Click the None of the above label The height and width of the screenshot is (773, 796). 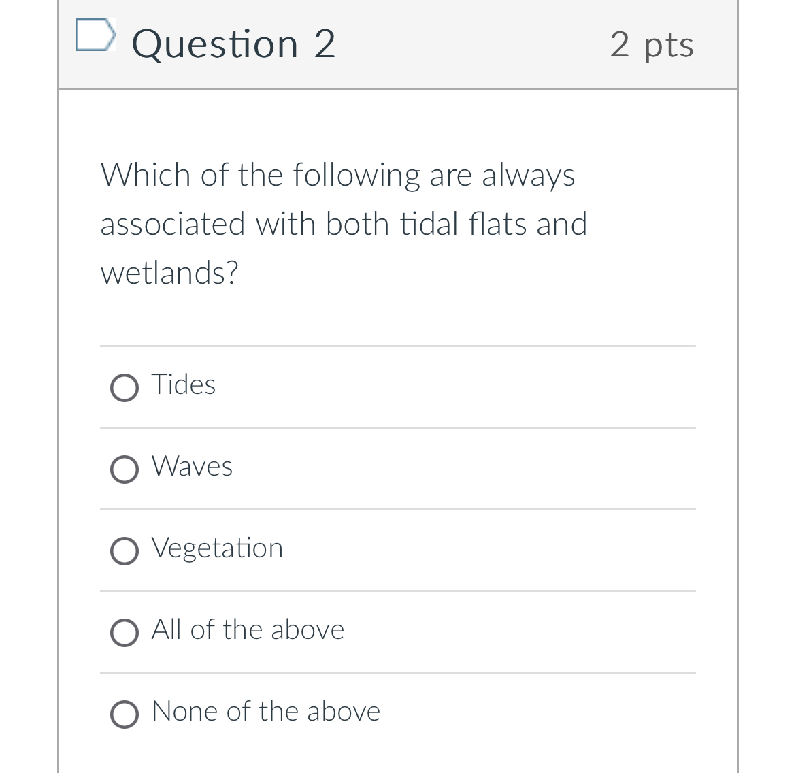point(266,712)
